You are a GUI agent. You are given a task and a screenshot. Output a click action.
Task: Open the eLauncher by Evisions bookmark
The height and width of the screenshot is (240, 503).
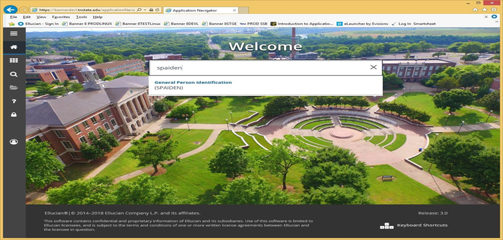coord(362,24)
